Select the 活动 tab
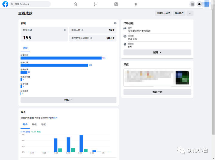 [x=25, y=48]
